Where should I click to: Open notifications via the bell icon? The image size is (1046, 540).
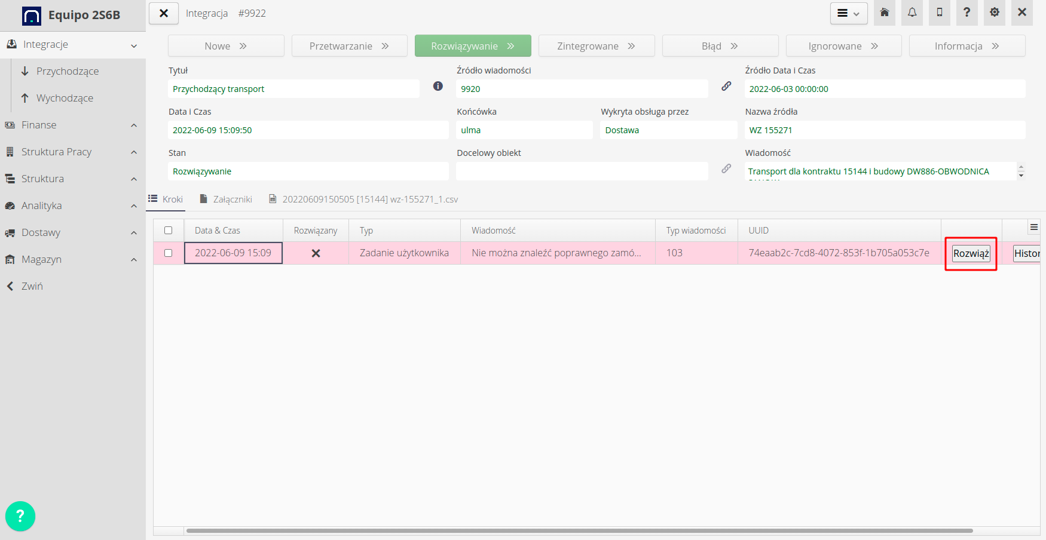(912, 13)
